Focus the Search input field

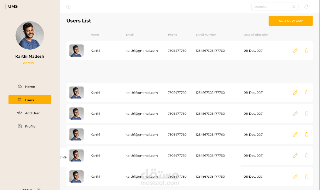275,7
